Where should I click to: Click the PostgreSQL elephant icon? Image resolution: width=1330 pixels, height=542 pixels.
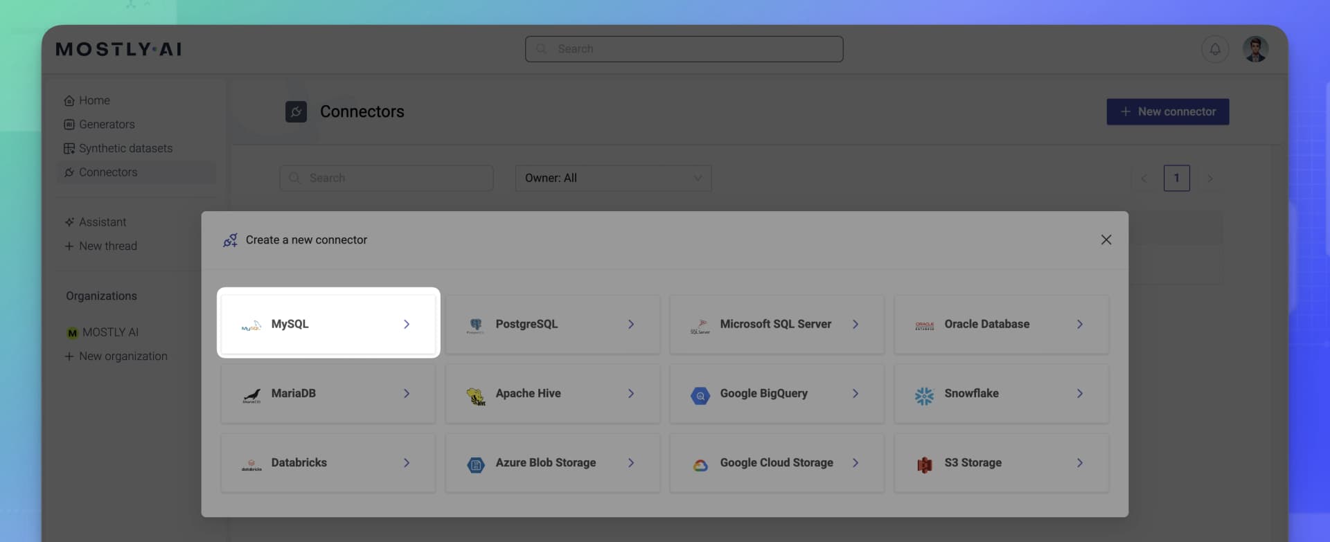[x=475, y=325]
